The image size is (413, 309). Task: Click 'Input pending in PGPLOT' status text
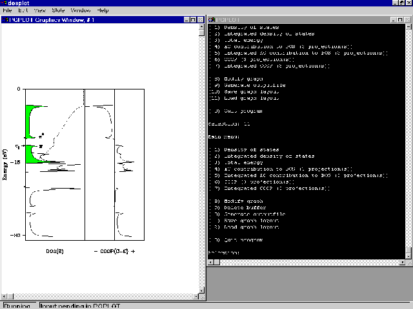(x=80, y=306)
